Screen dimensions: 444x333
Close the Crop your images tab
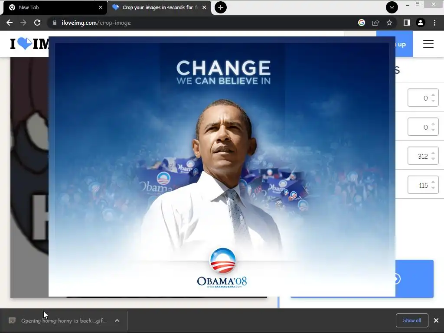tap(204, 7)
